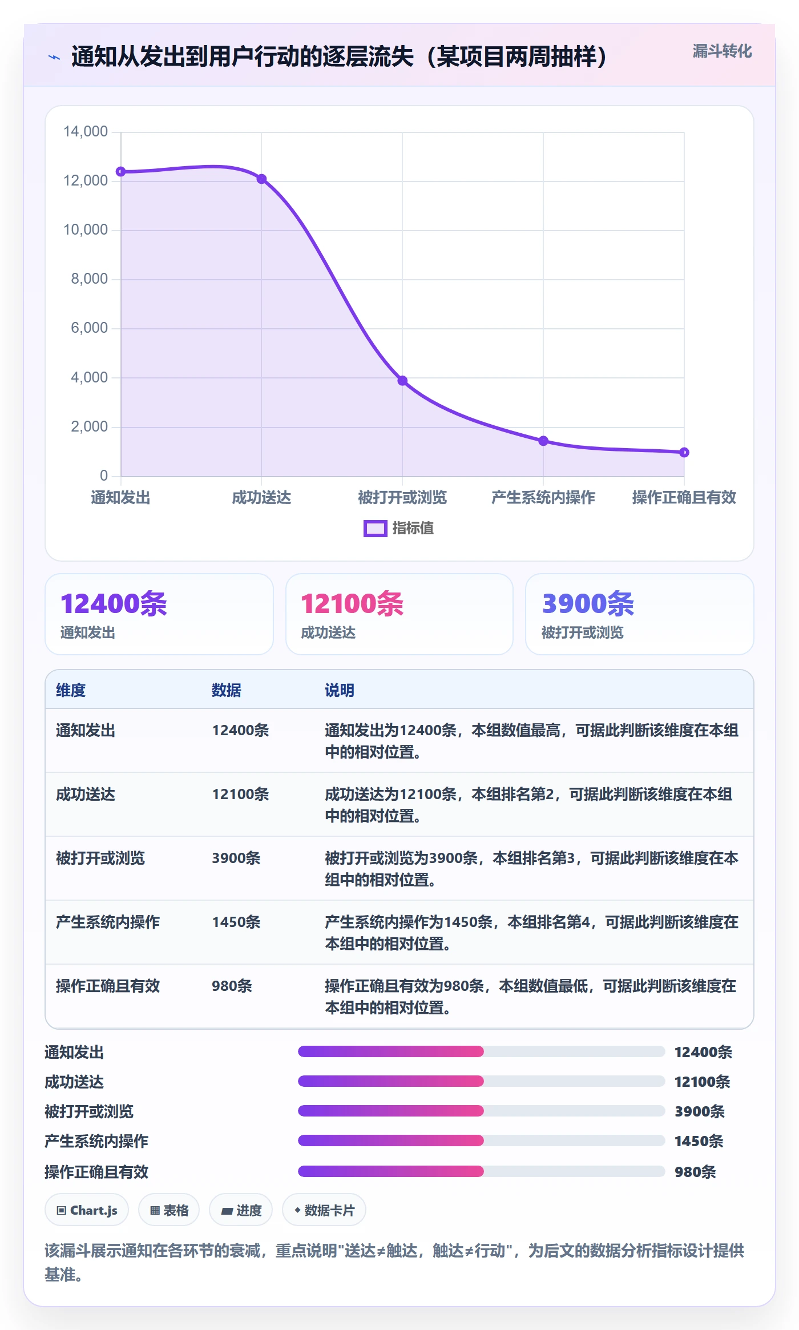
Task: Click the 被打开或浏览 progress bar
Action: pyautogui.click(x=481, y=1111)
